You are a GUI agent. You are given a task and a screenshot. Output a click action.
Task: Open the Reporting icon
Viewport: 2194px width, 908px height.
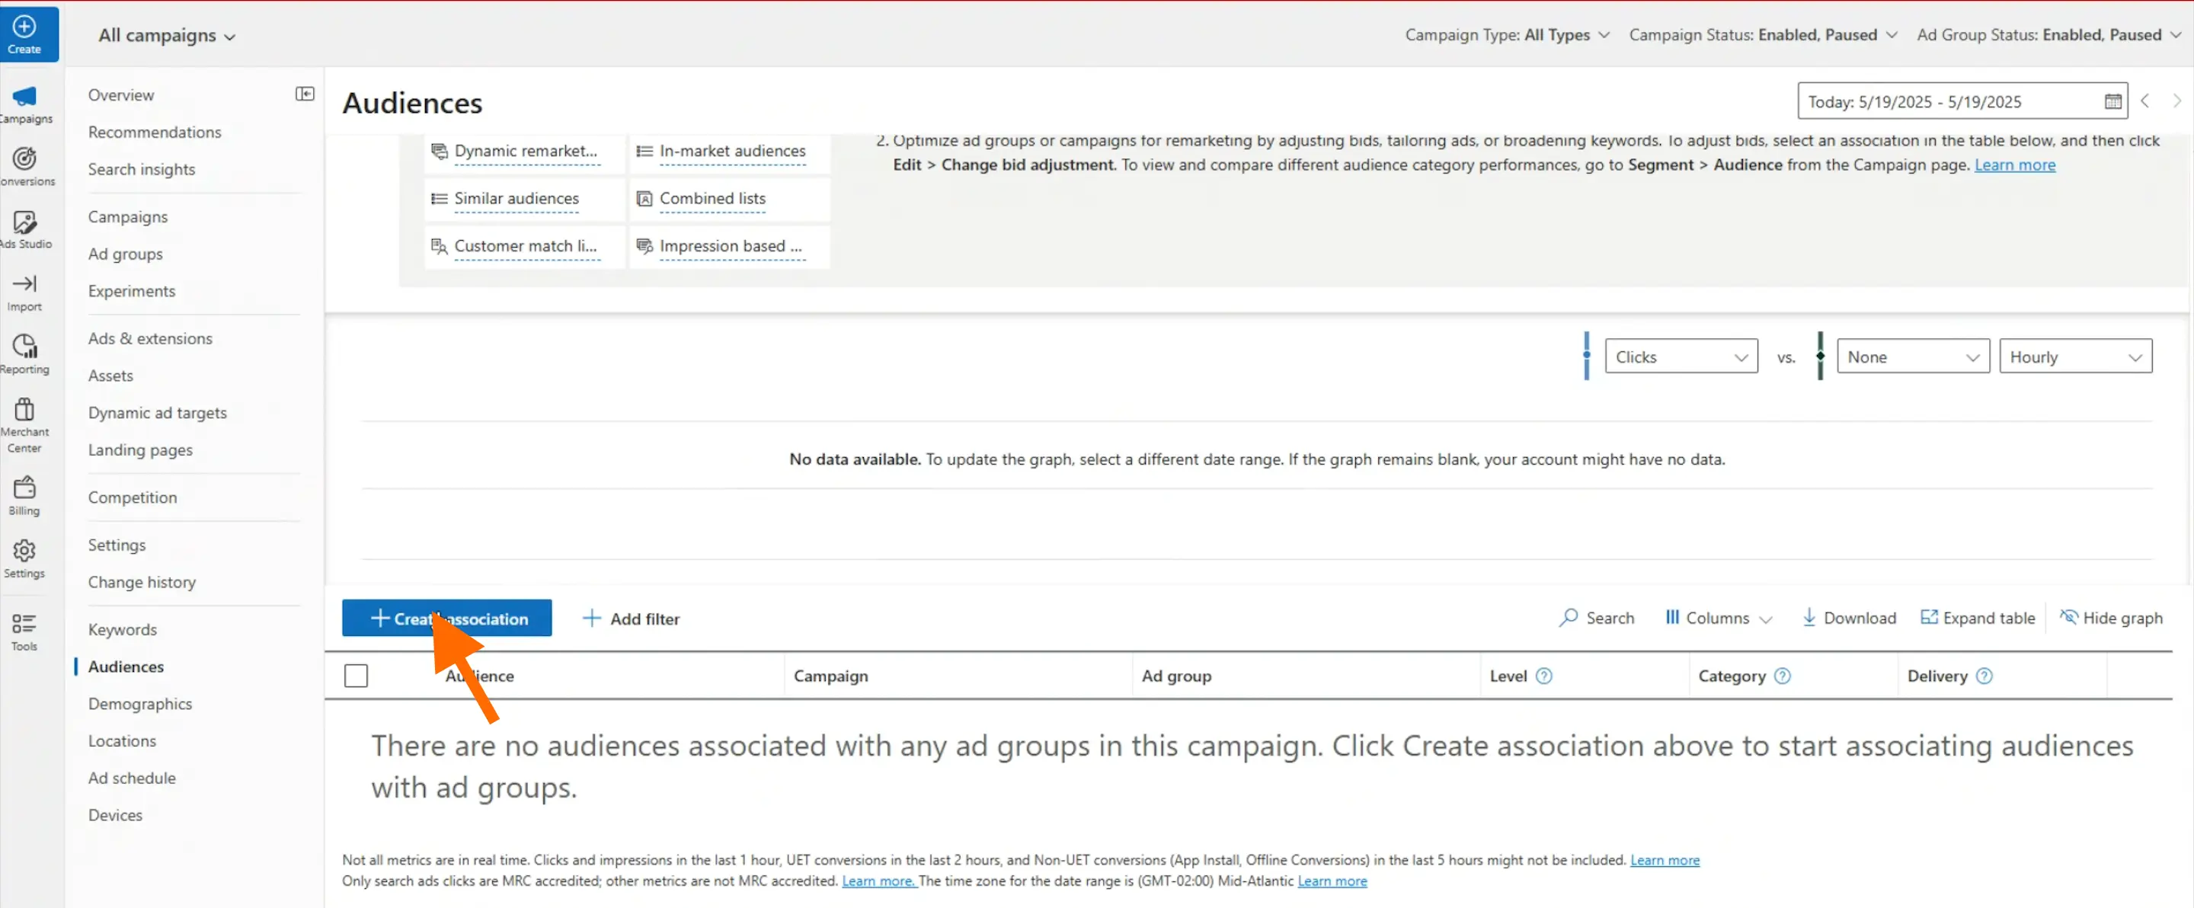tap(24, 346)
